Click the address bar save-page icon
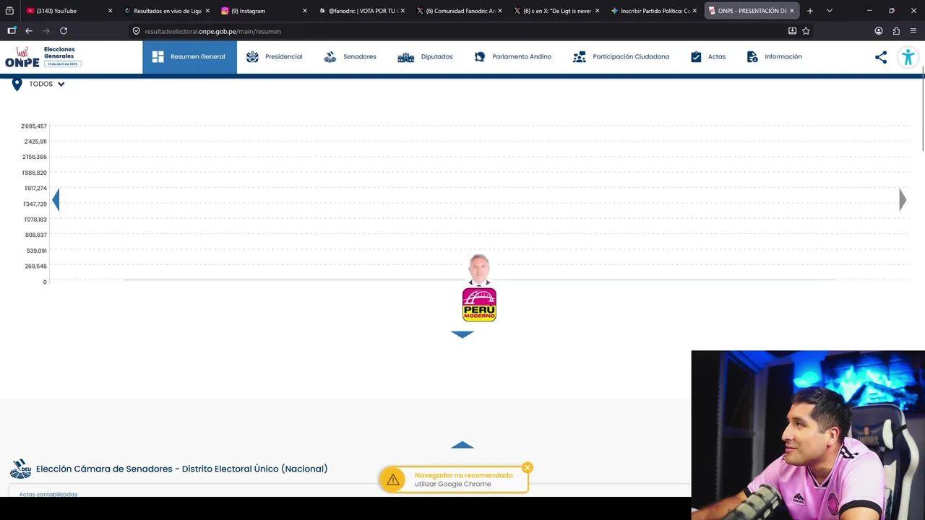925x520 pixels. [x=792, y=31]
